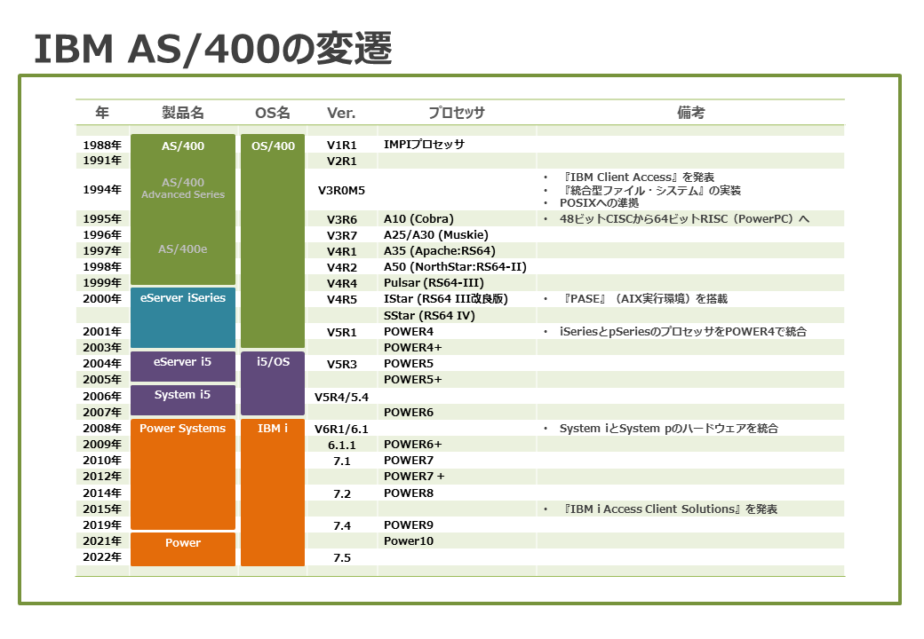Click the purple "System i5" product block
Image resolution: width=924 pixels, height=639 pixels.
[183, 399]
